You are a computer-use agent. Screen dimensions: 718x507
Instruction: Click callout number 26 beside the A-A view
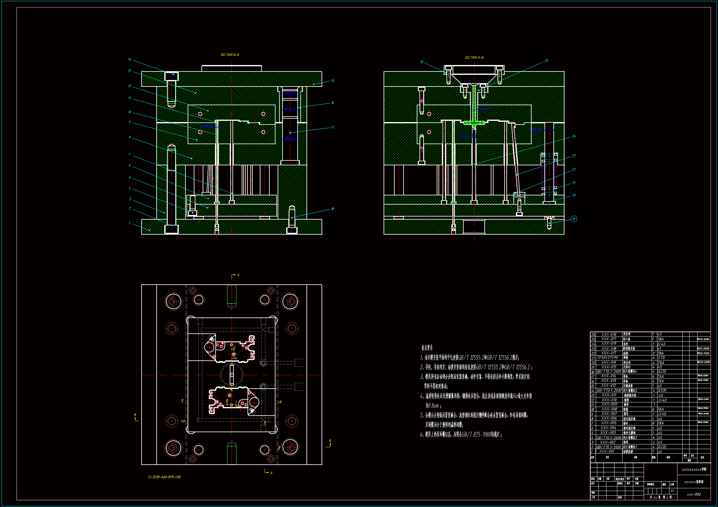[x=421, y=62]
